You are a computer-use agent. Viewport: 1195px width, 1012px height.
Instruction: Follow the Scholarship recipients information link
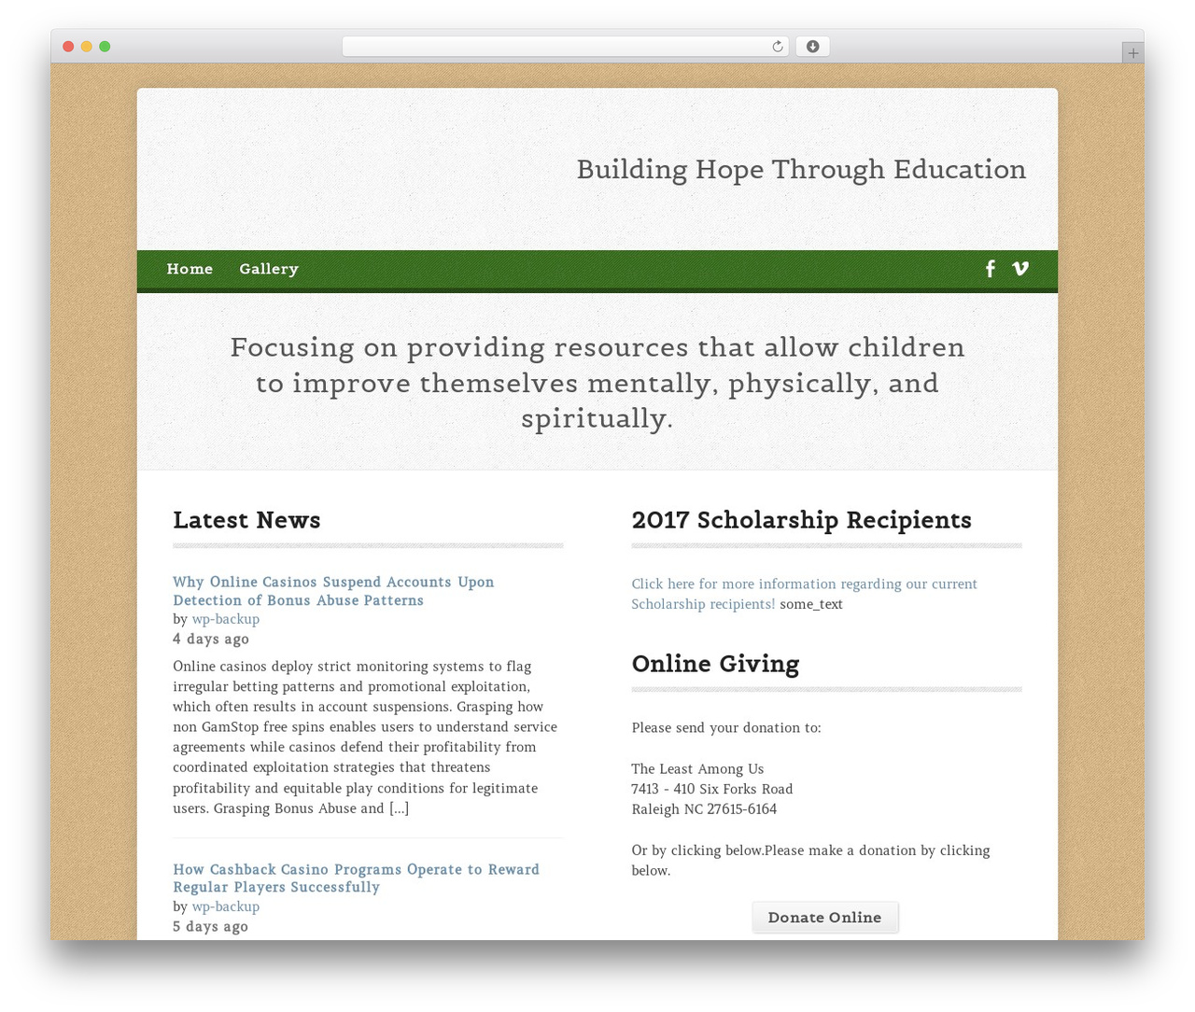pos(804,594)
